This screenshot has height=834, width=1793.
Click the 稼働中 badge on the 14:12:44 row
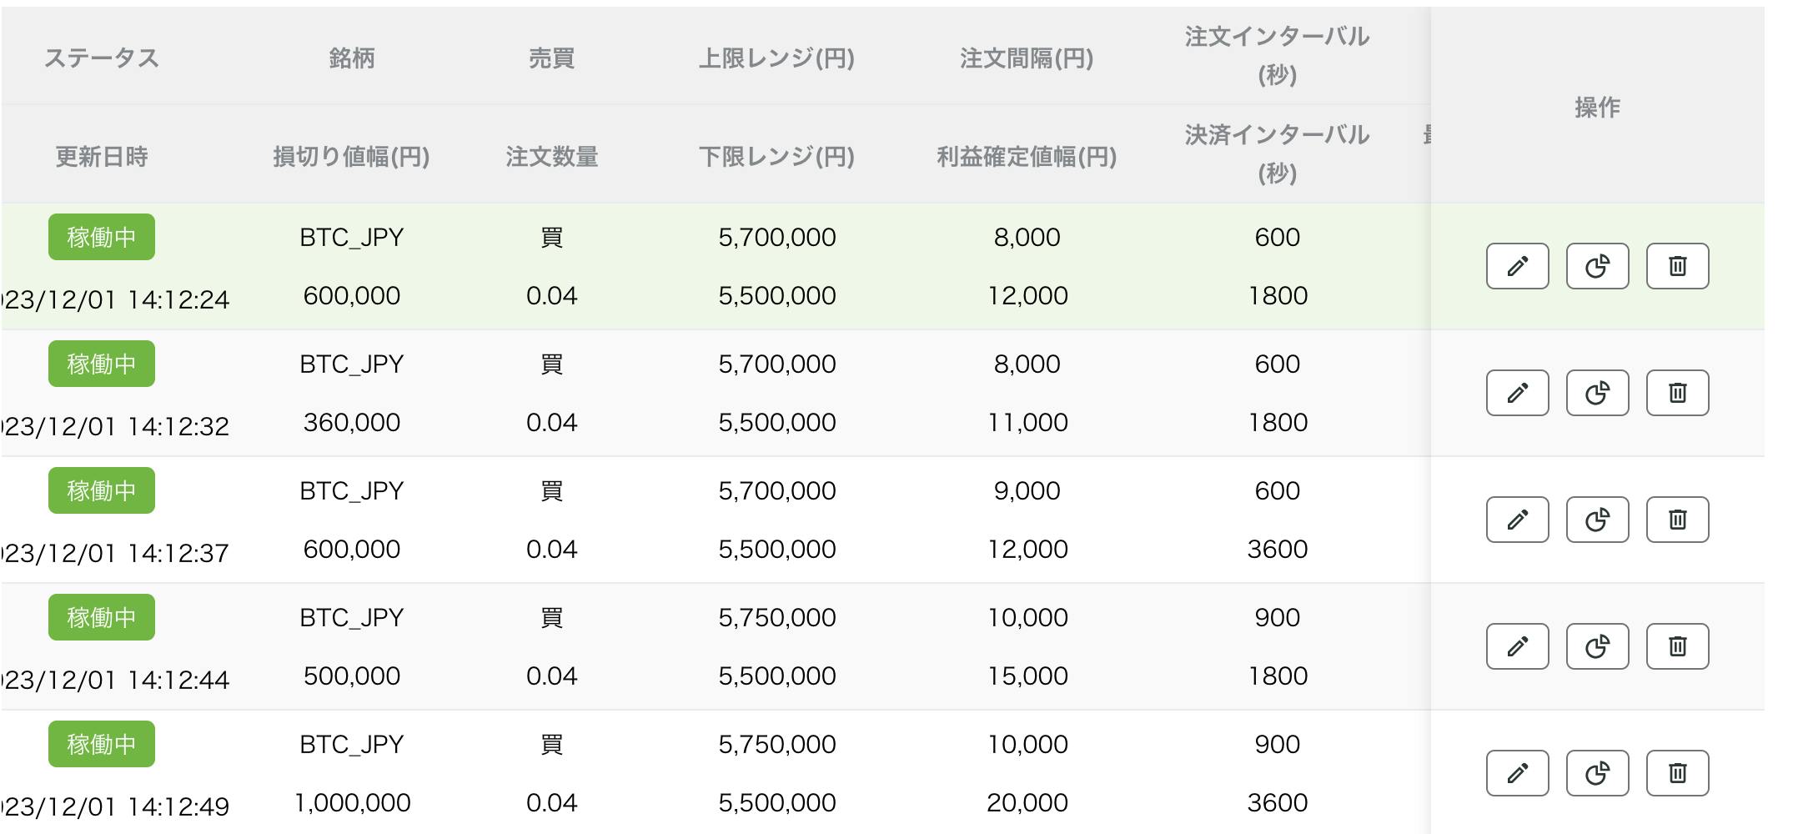[x=101, y=617]
